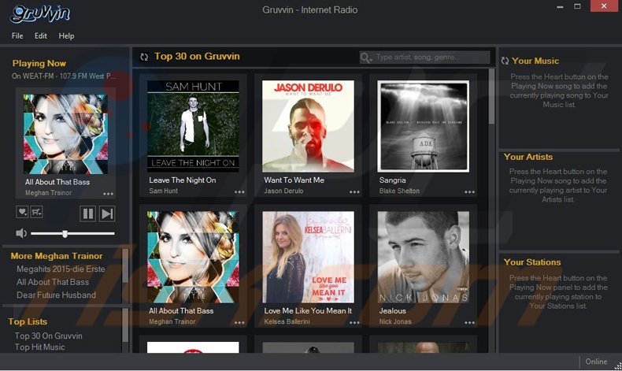Click the Gruvvin logo

[40, 14]
